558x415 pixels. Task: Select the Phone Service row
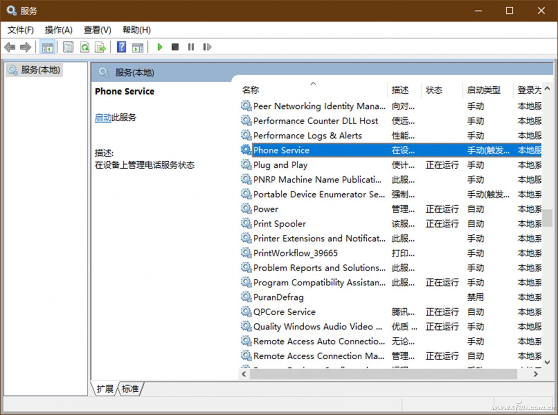(391, 150)
